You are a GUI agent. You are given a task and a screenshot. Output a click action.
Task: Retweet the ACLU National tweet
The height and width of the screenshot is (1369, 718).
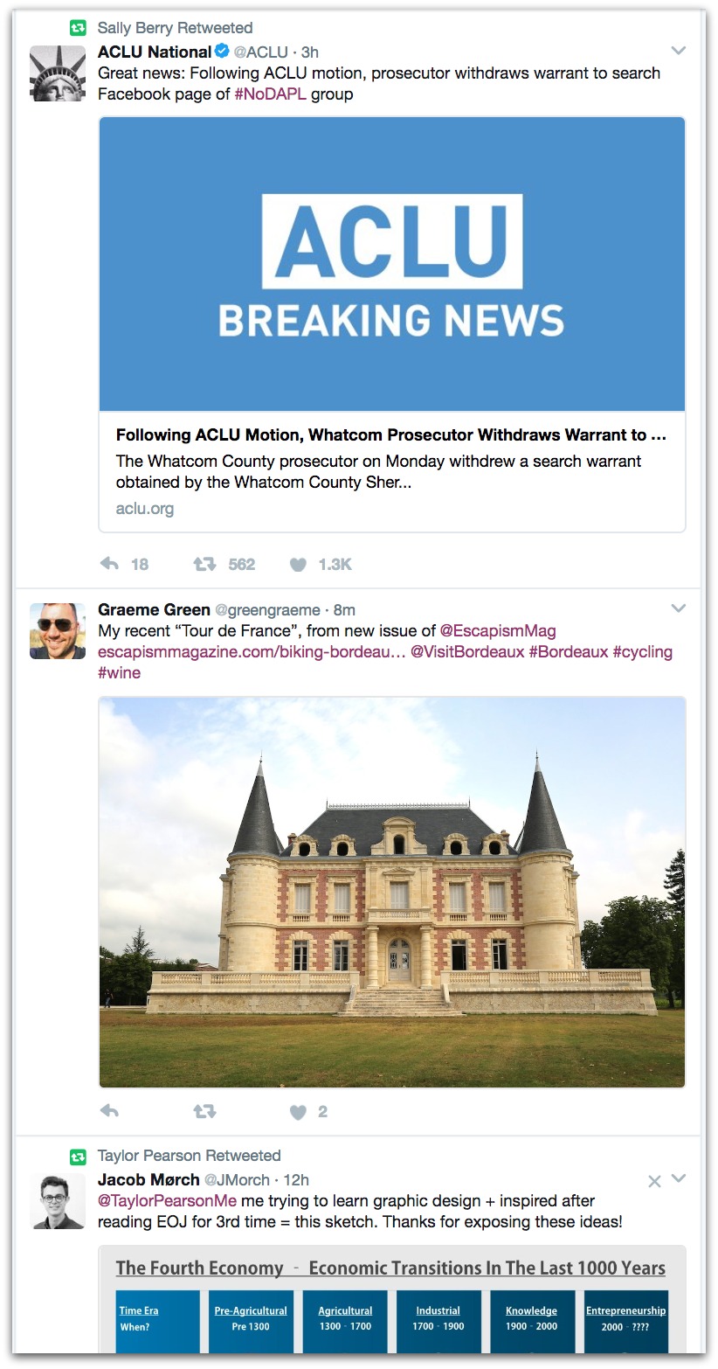pos(204,565)
